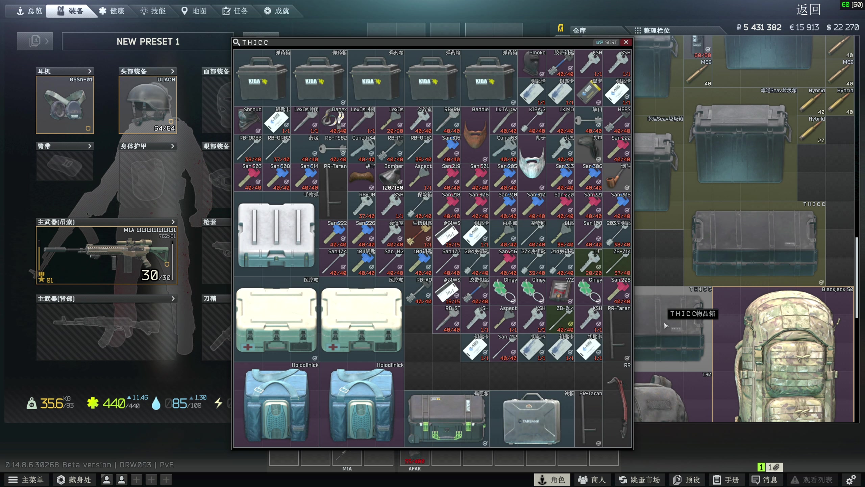This screenshot has width=865, height=487.
Task: Expand the 主武器(吊索) sling weapon chevron
Action: pyautogui.click(x=173, y=222)
